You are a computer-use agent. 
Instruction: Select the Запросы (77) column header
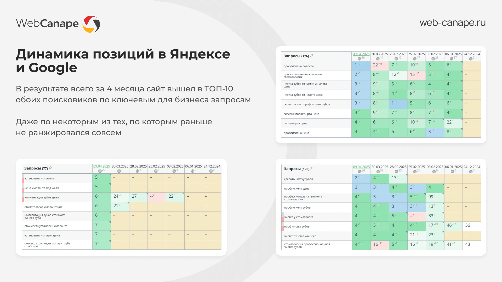(36, 168)
